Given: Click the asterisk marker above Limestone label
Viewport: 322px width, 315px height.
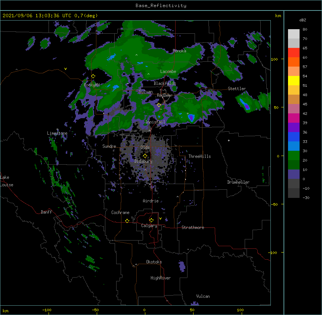Looking at the screenshot, I should pos(58,129).
